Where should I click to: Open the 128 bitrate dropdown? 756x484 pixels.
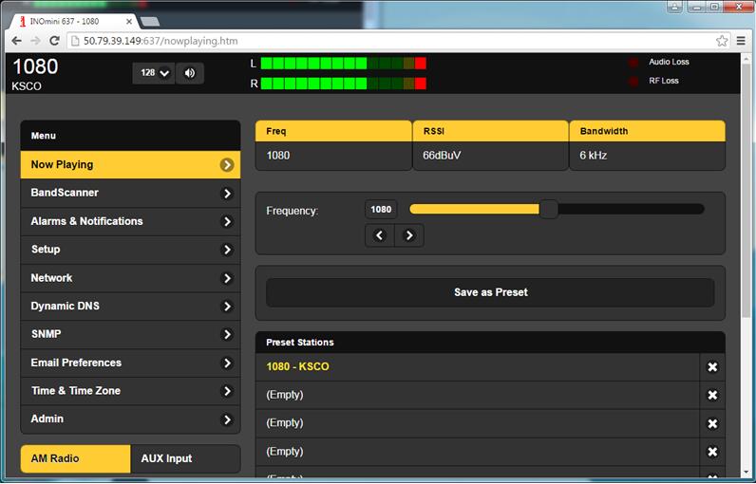point(154,73)
